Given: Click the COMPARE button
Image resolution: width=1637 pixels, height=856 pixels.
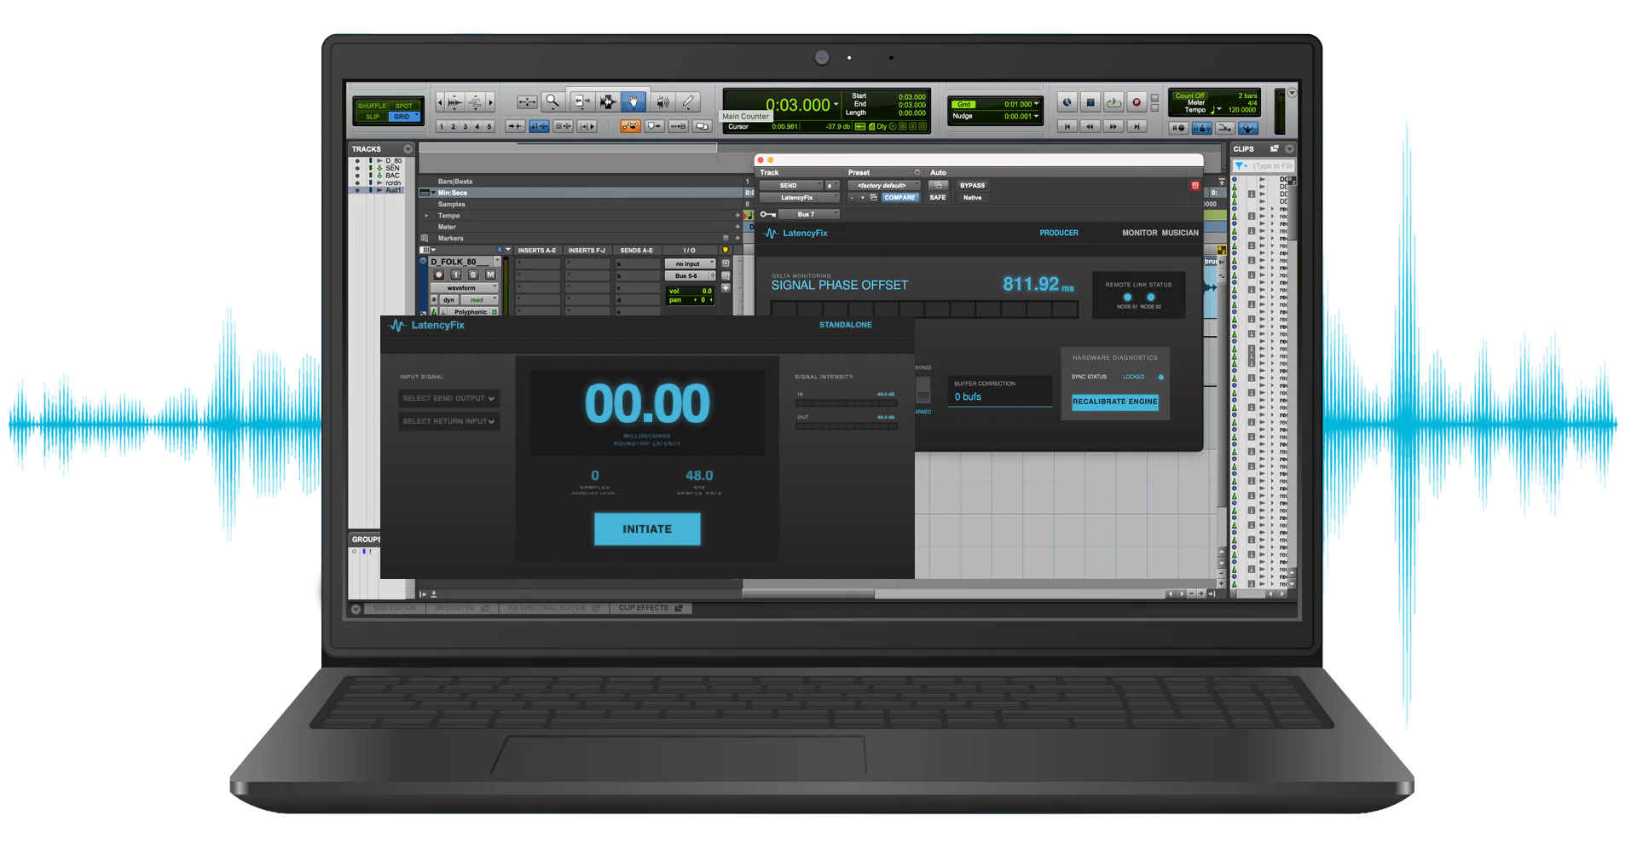Looking at the screenshot, I should (899, 198).
